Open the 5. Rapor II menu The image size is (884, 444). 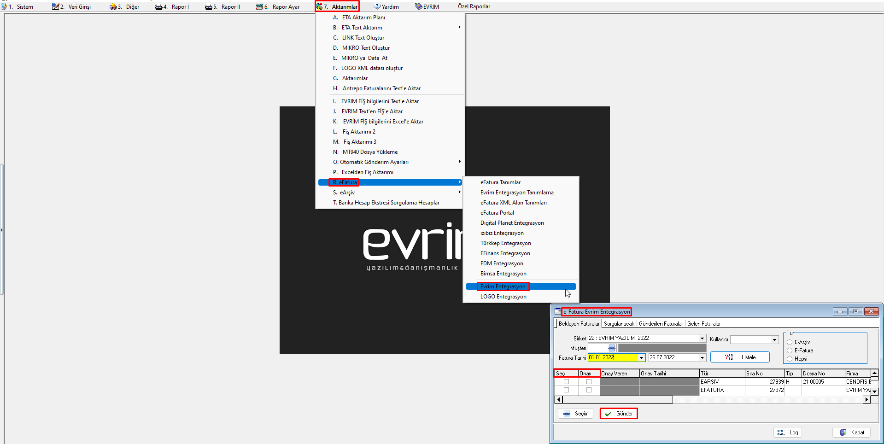click(x=222, y=6)
